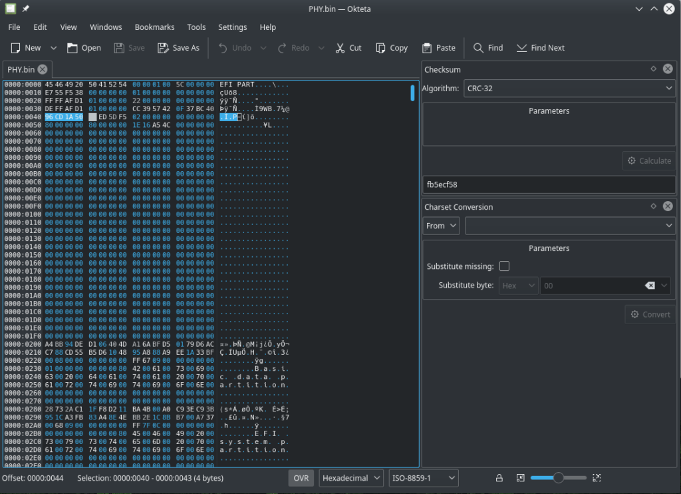Close the PHY.bin tab
The height and width of the screenshot is (494, 681).
pos(43,70)
